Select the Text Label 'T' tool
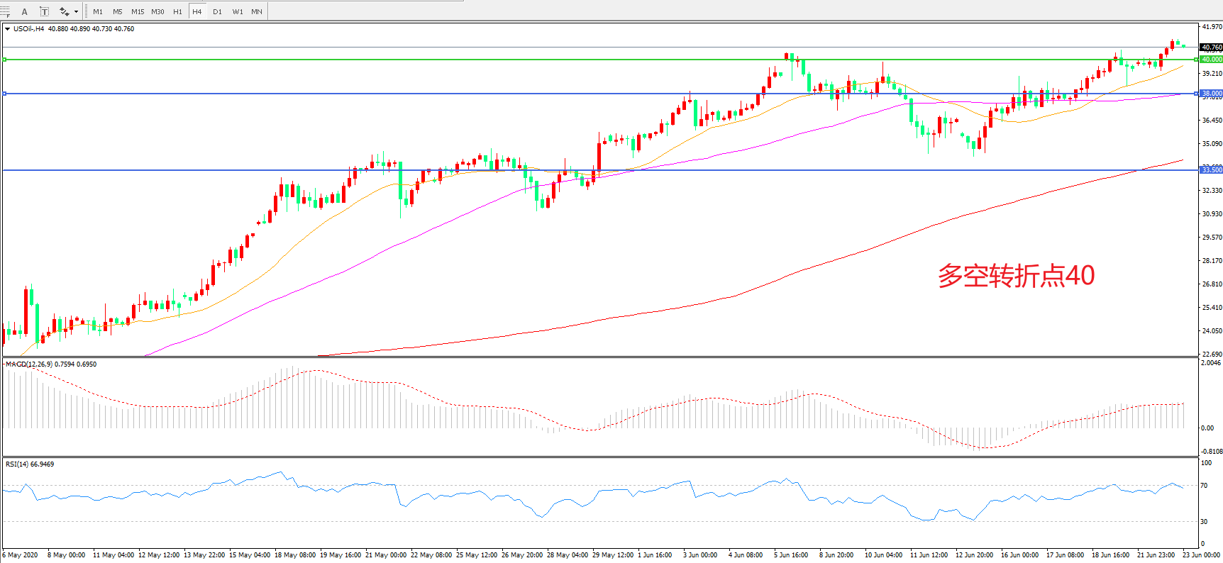Viewport: 1223px width, 563px height. (x=44, y=11)
